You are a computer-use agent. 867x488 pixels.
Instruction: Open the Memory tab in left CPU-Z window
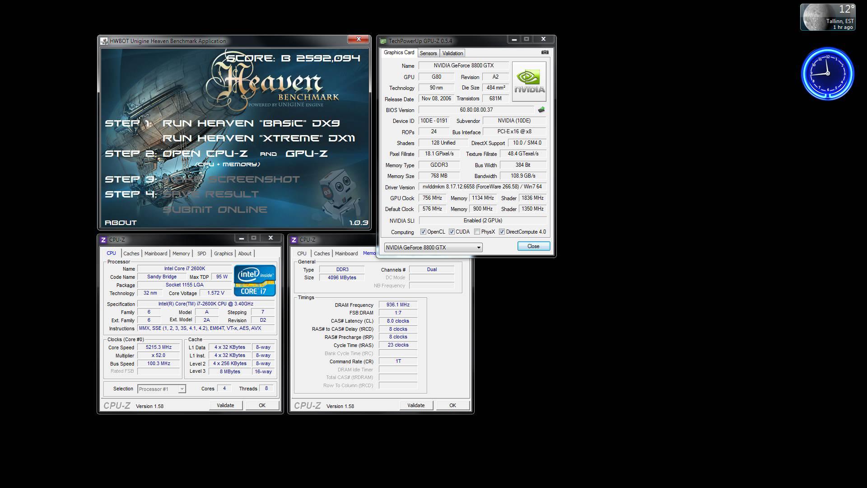(181, 253)
